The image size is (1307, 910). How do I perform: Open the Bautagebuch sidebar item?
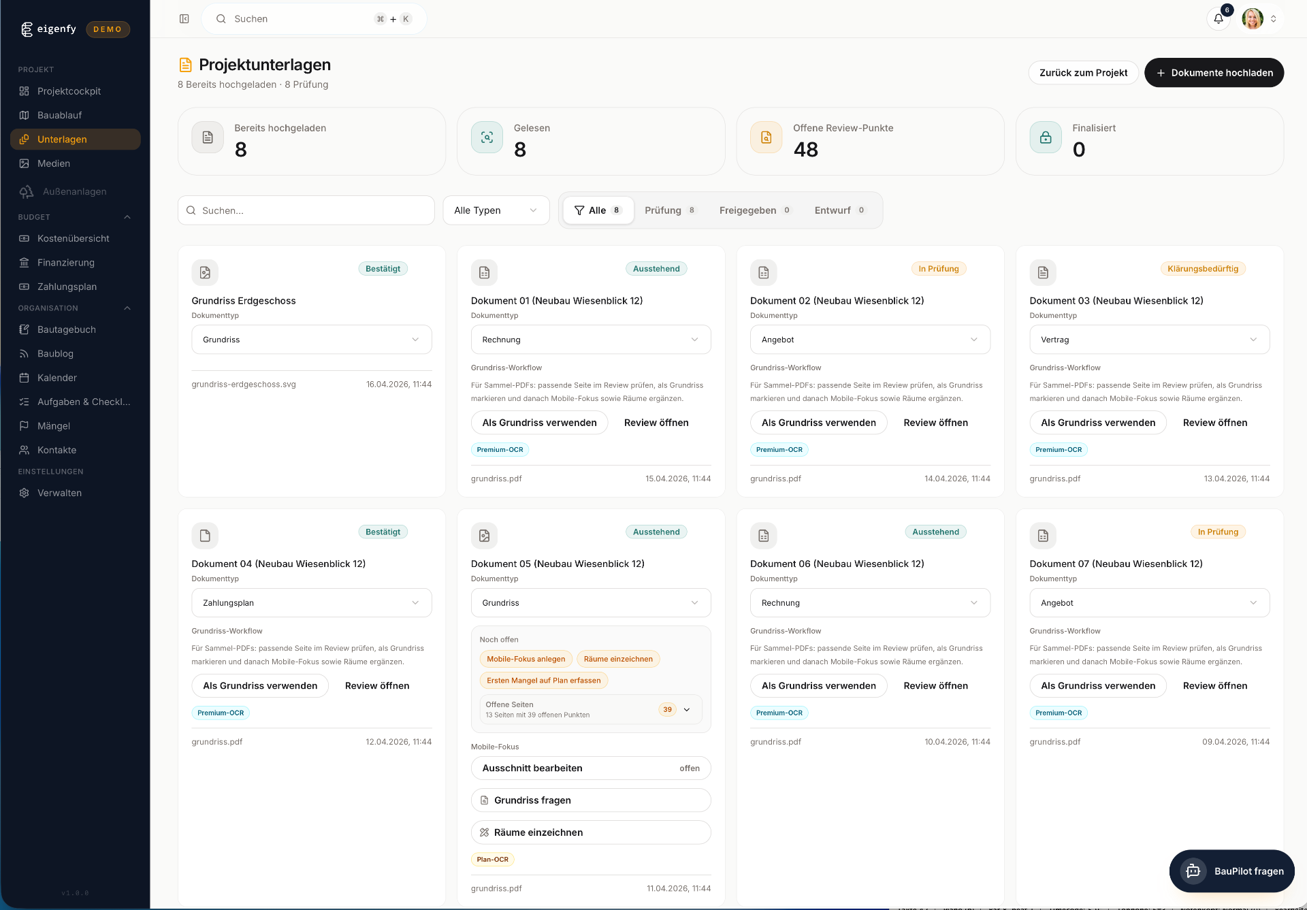66,329
